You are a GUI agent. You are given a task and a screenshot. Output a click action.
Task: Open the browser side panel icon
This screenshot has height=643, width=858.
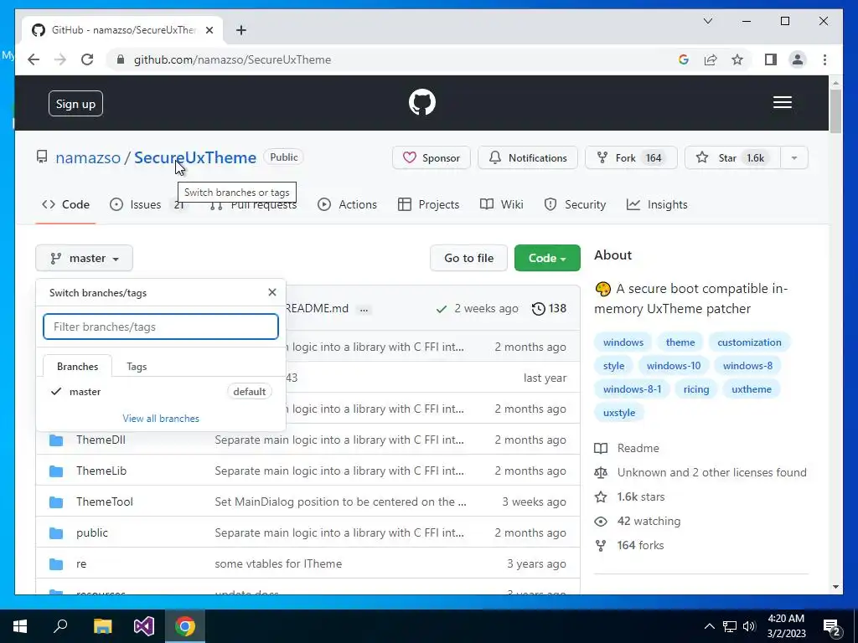point(771,59)
